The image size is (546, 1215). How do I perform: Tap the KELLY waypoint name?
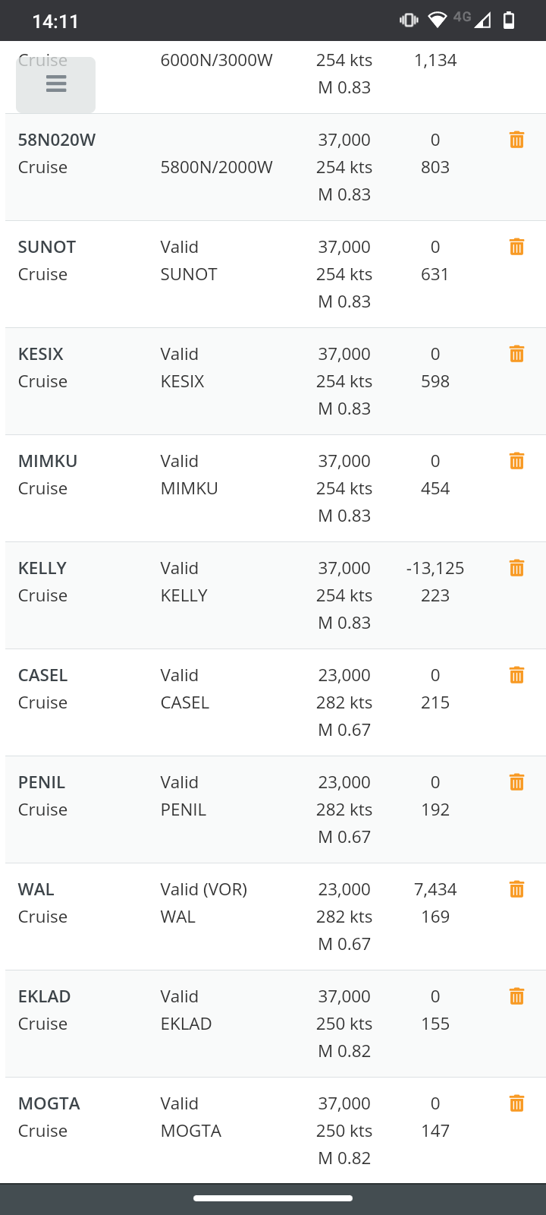tap(42, 568)
